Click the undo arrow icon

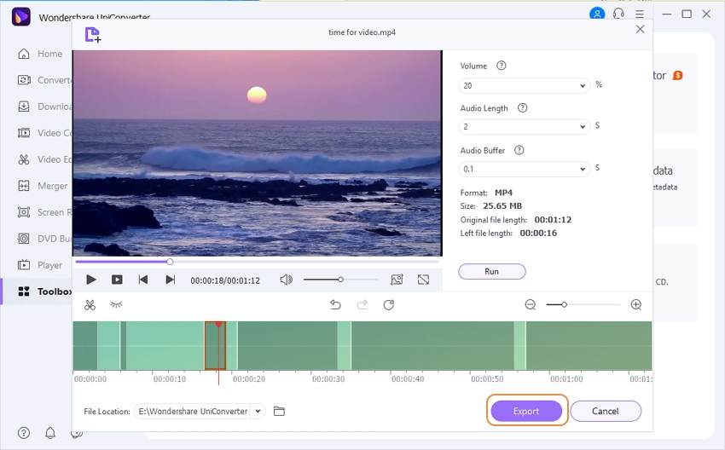[335, 304]
